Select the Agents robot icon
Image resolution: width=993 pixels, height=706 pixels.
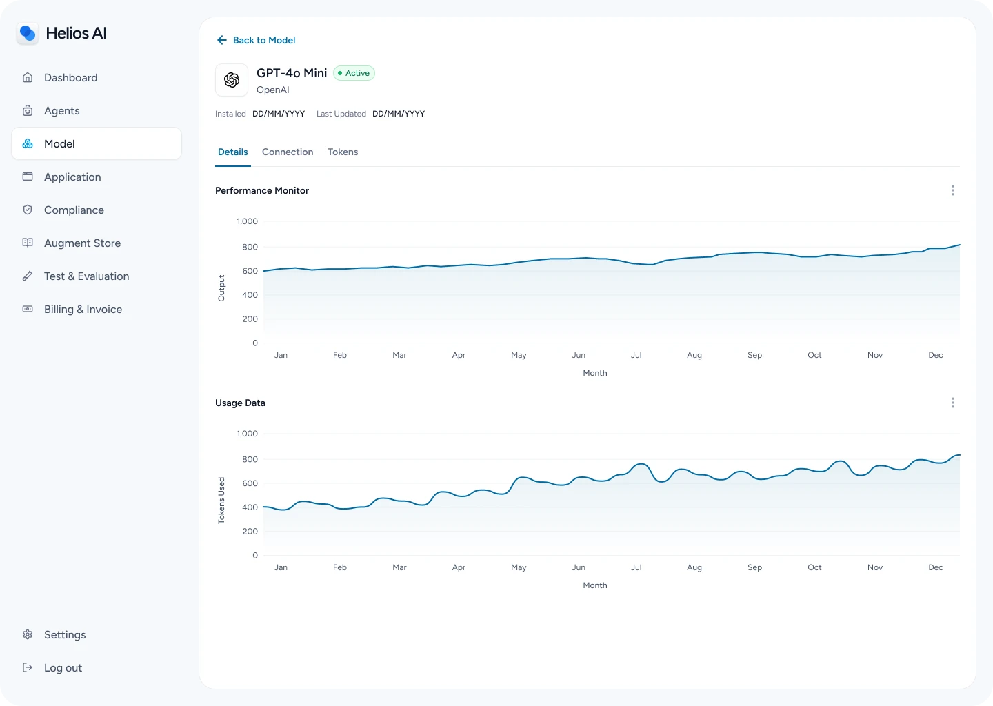point(28,111)
